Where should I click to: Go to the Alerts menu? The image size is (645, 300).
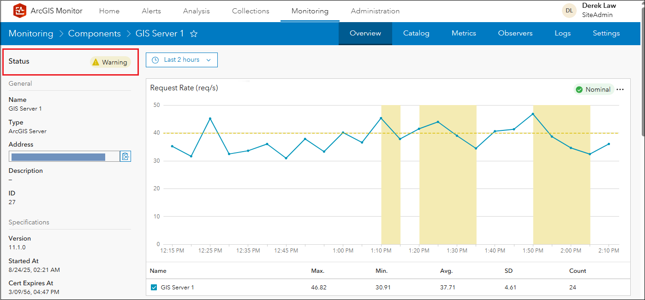point(151,11)
